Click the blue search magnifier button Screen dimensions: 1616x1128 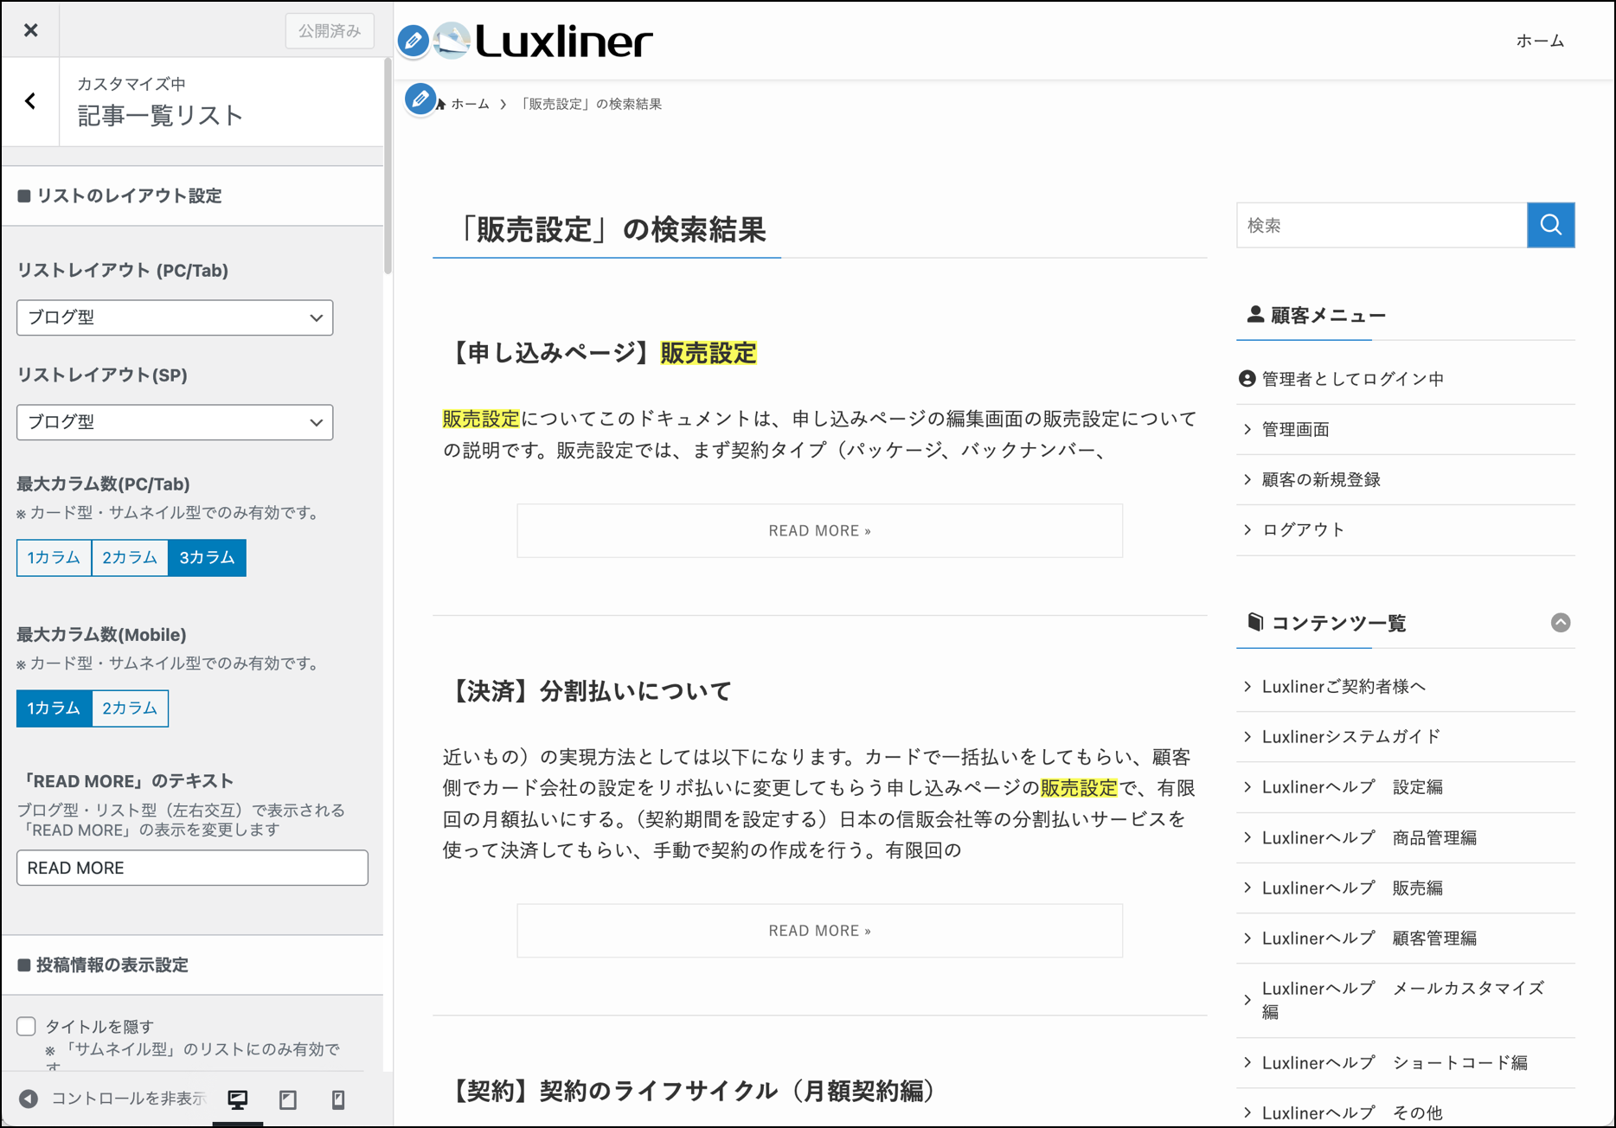tap(1550, 226)
